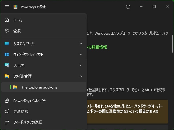Expand システム ツール with its chevron
Screen dimensions: 174x130
[x=81, y=44]
